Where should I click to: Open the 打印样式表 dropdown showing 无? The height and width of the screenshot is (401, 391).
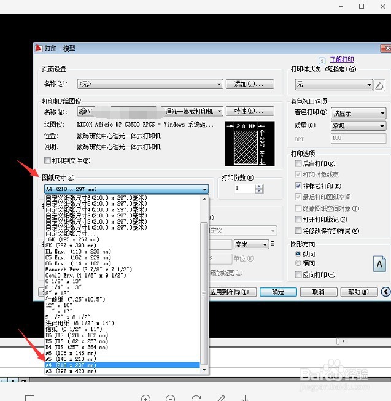(334, 84)
